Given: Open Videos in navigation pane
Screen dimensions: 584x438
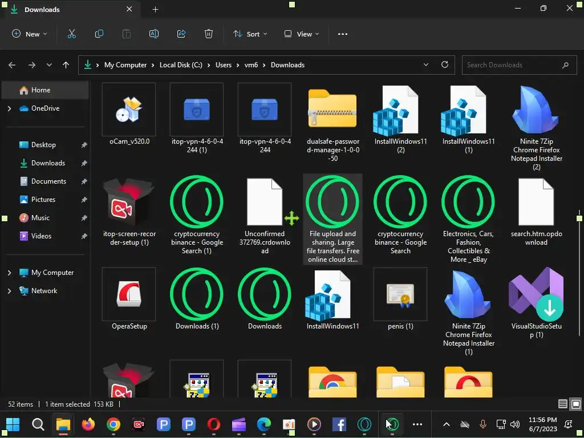Looking at the screenshot, I should [x=45, y=236].
